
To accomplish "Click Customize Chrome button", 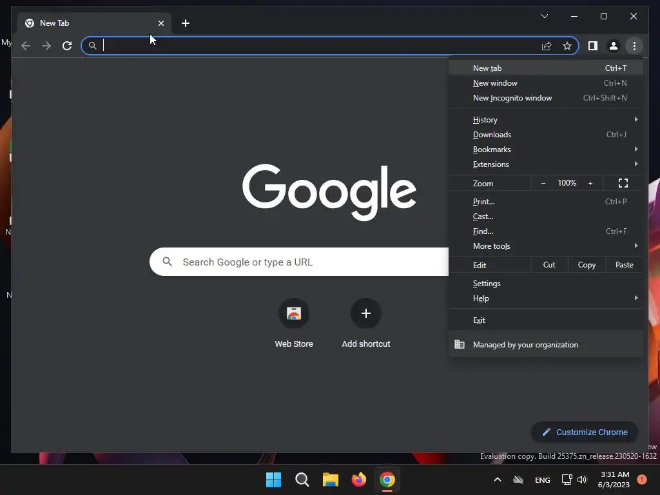I will tap(585, 432).
